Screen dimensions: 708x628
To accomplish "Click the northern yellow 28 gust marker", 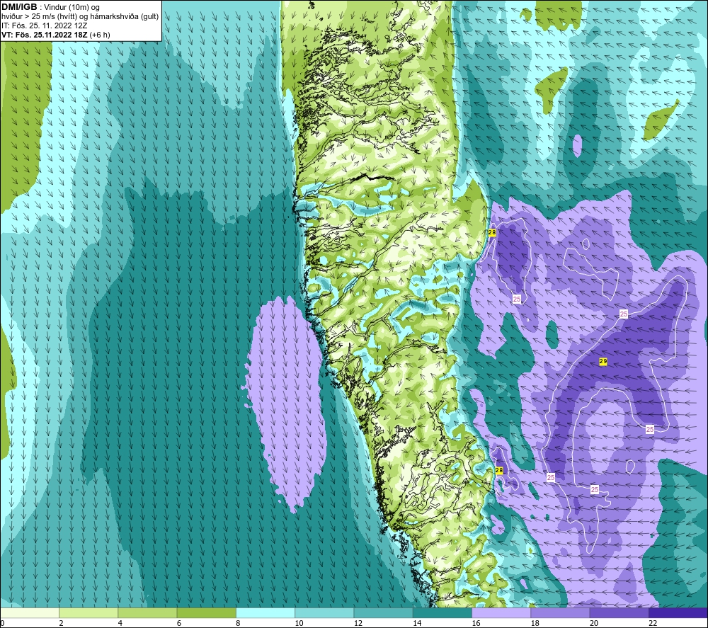I will 492,232.
